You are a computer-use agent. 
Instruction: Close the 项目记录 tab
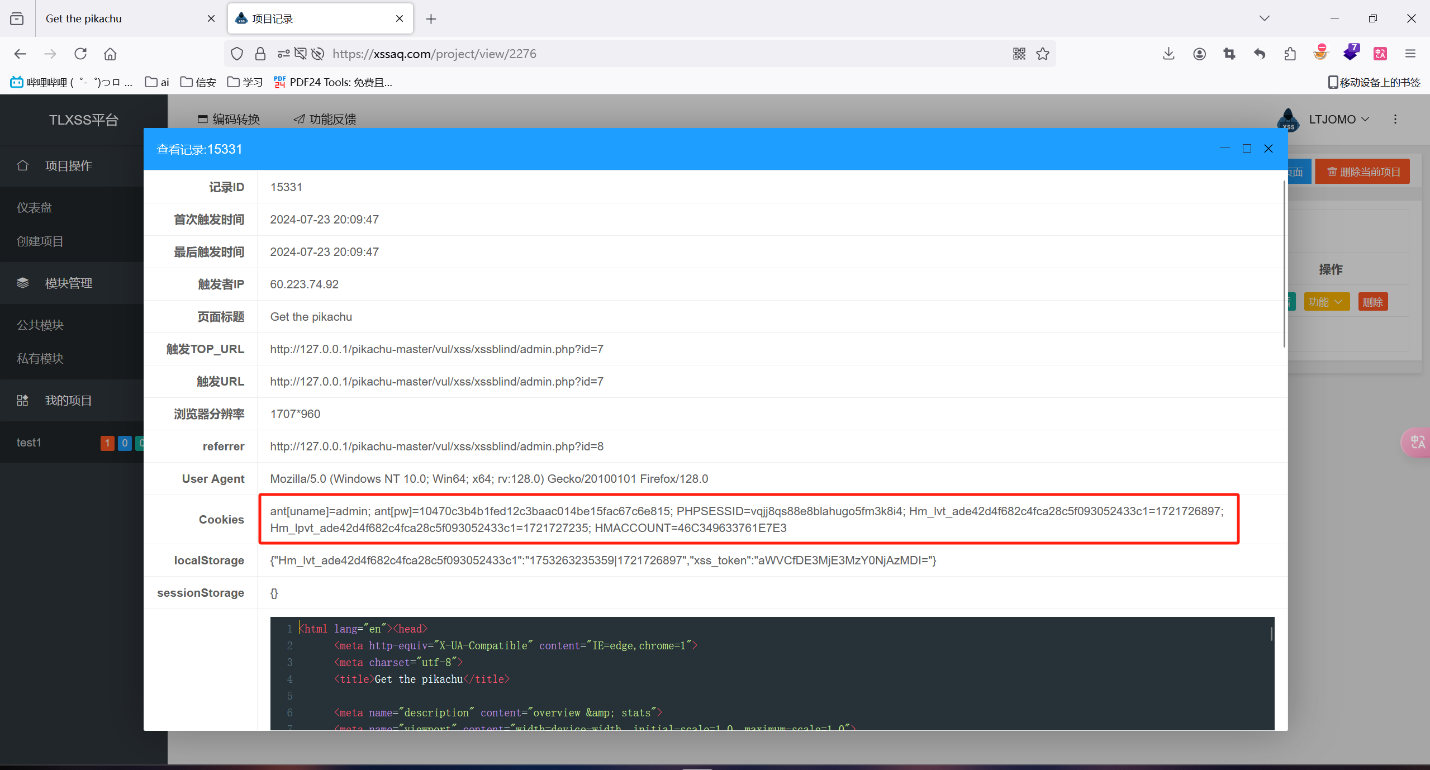pos(400,18)
